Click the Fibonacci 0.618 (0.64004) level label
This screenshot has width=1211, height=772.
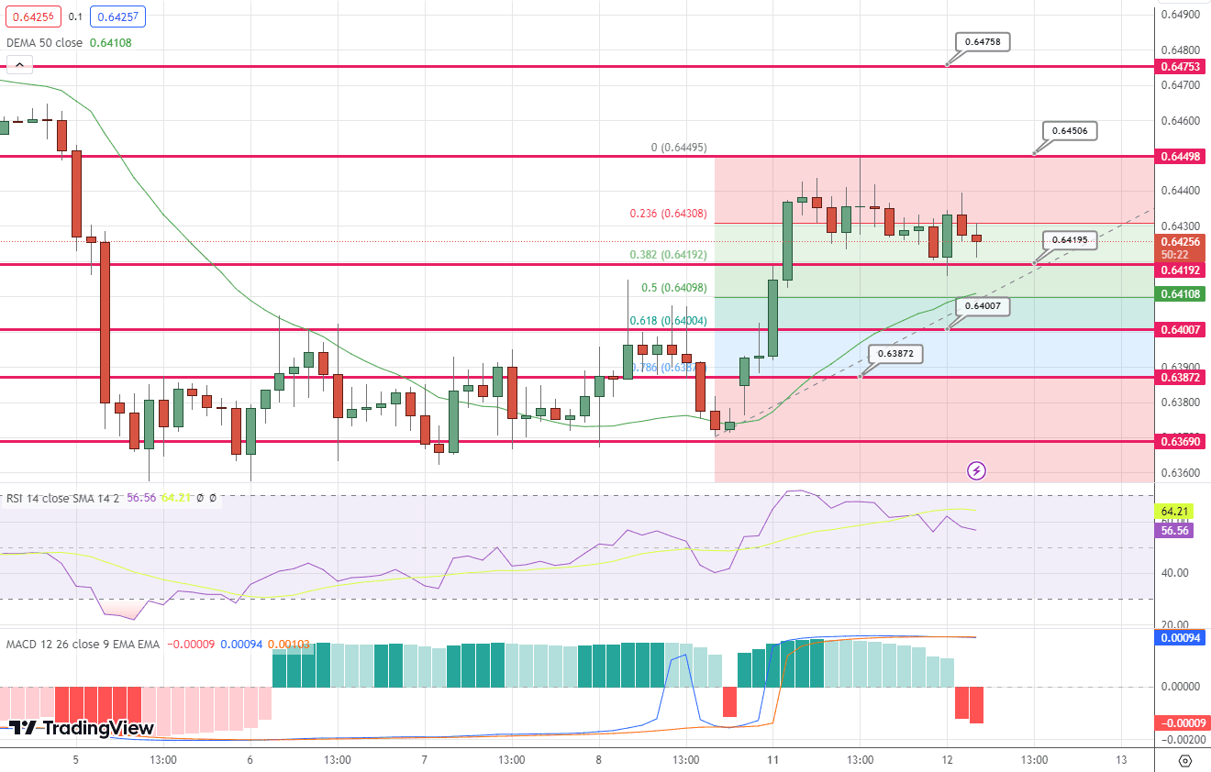pyautogui.click(x=668, y=321)
